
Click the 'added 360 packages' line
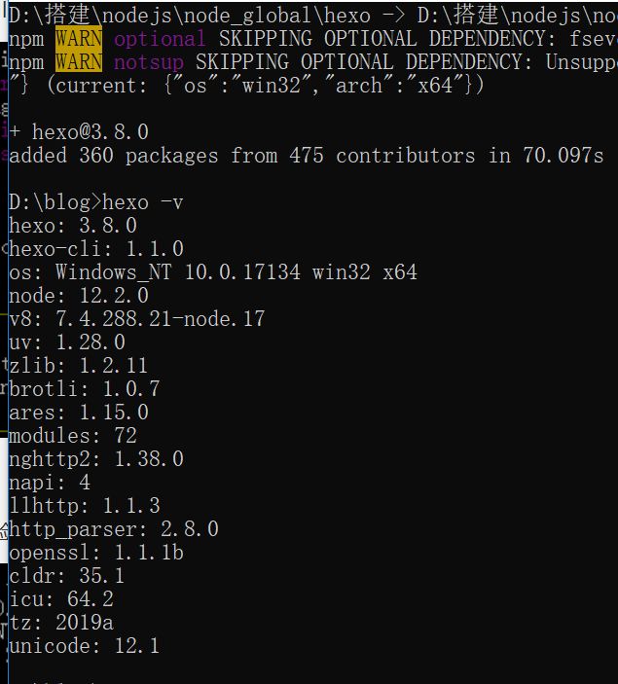307,156
